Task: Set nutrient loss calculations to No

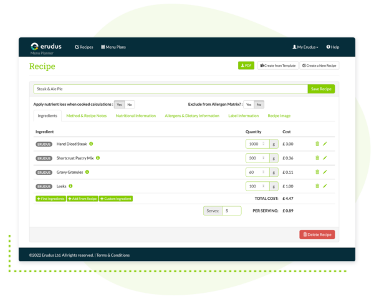Action: click(129, 105)
